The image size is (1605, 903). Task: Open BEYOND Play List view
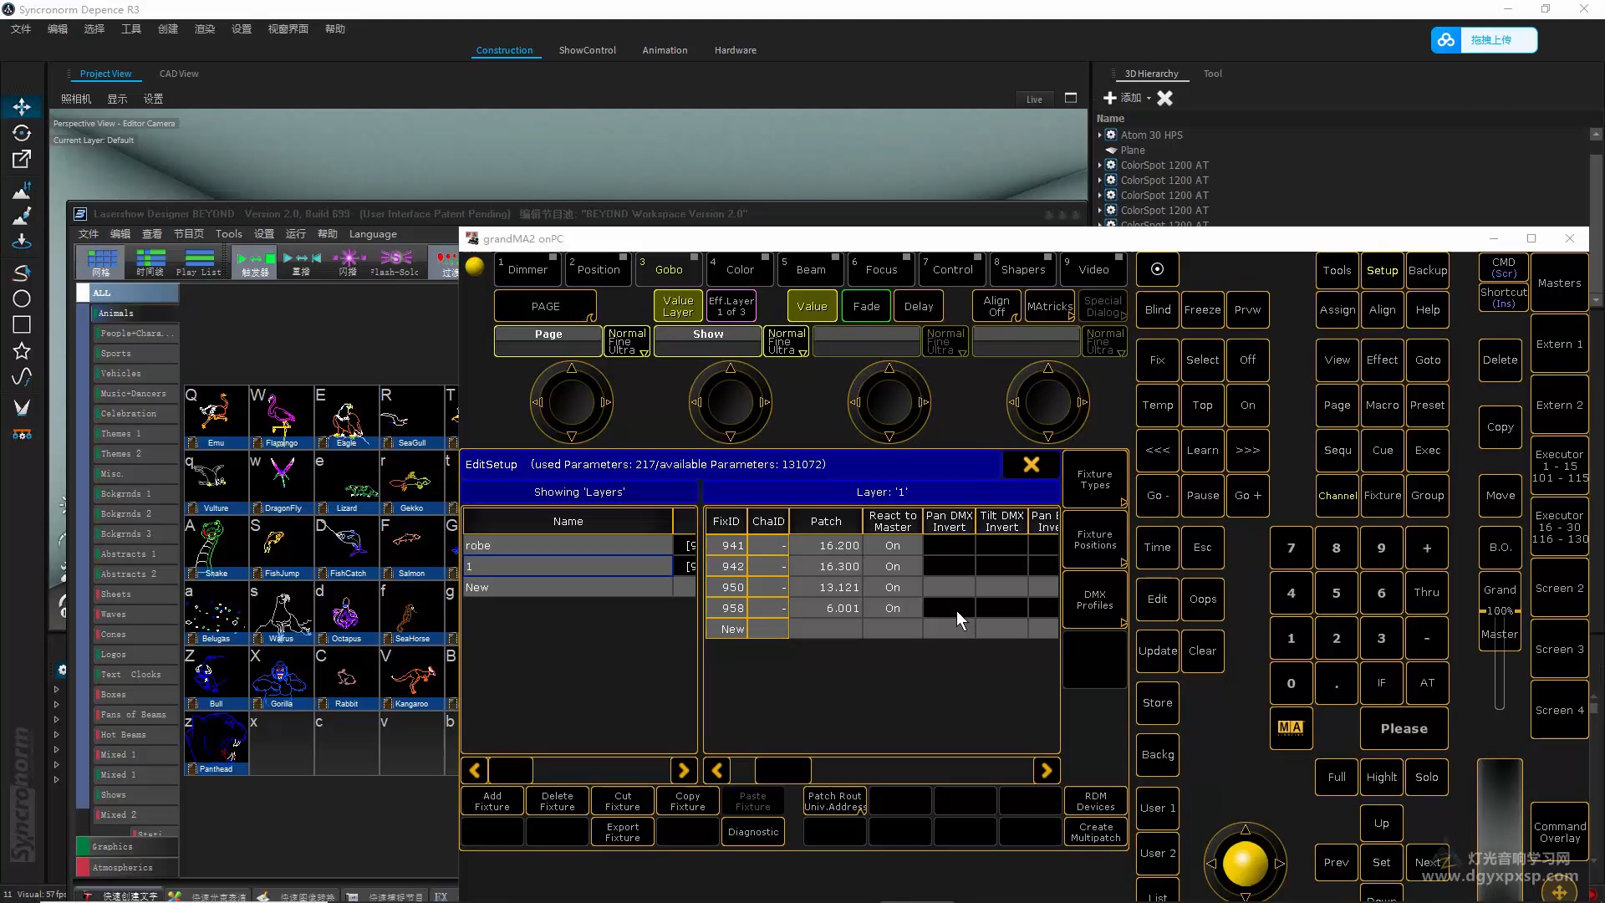click(x=199, y=262)
